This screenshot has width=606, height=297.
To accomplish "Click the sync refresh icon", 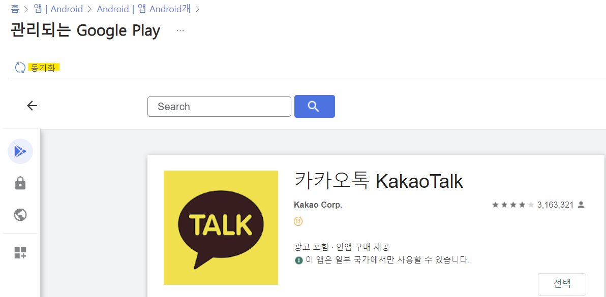I will point(20,68).
